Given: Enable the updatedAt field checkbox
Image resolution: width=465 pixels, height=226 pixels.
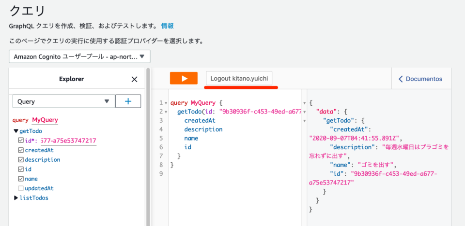Looking at the screenshot, I should pyautogui.click(x=20, y=188).
